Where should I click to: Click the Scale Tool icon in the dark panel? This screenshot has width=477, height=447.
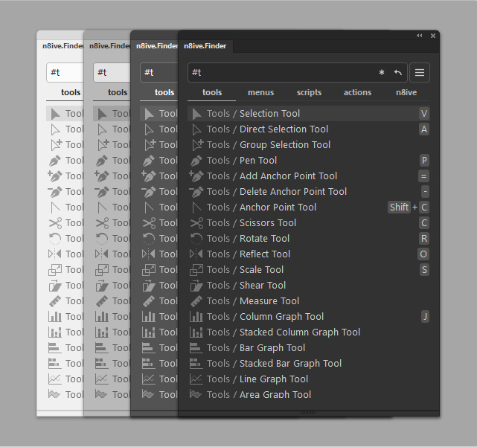click(196, 270)
